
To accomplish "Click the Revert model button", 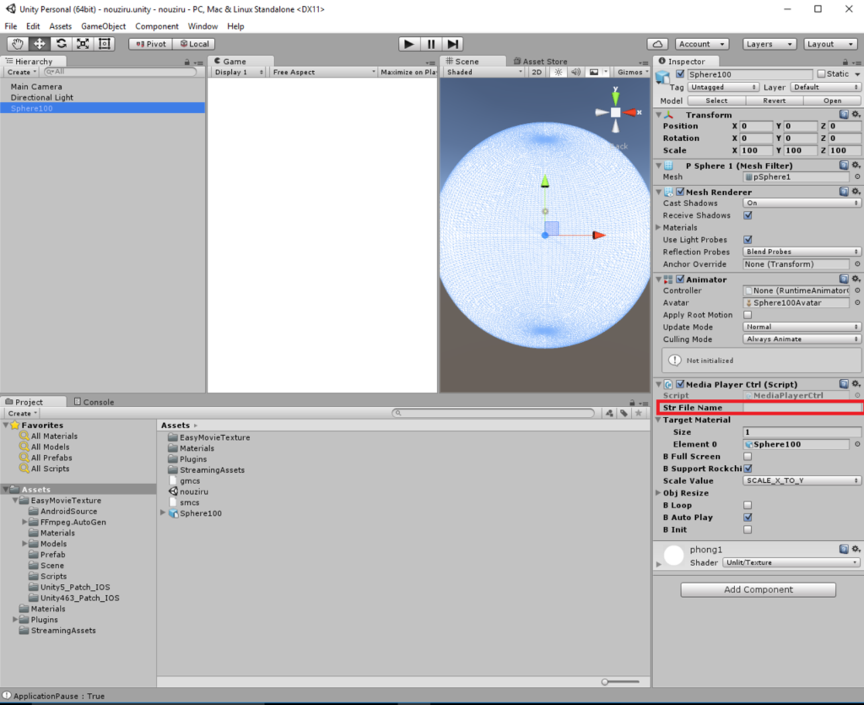I will (774, 101).
